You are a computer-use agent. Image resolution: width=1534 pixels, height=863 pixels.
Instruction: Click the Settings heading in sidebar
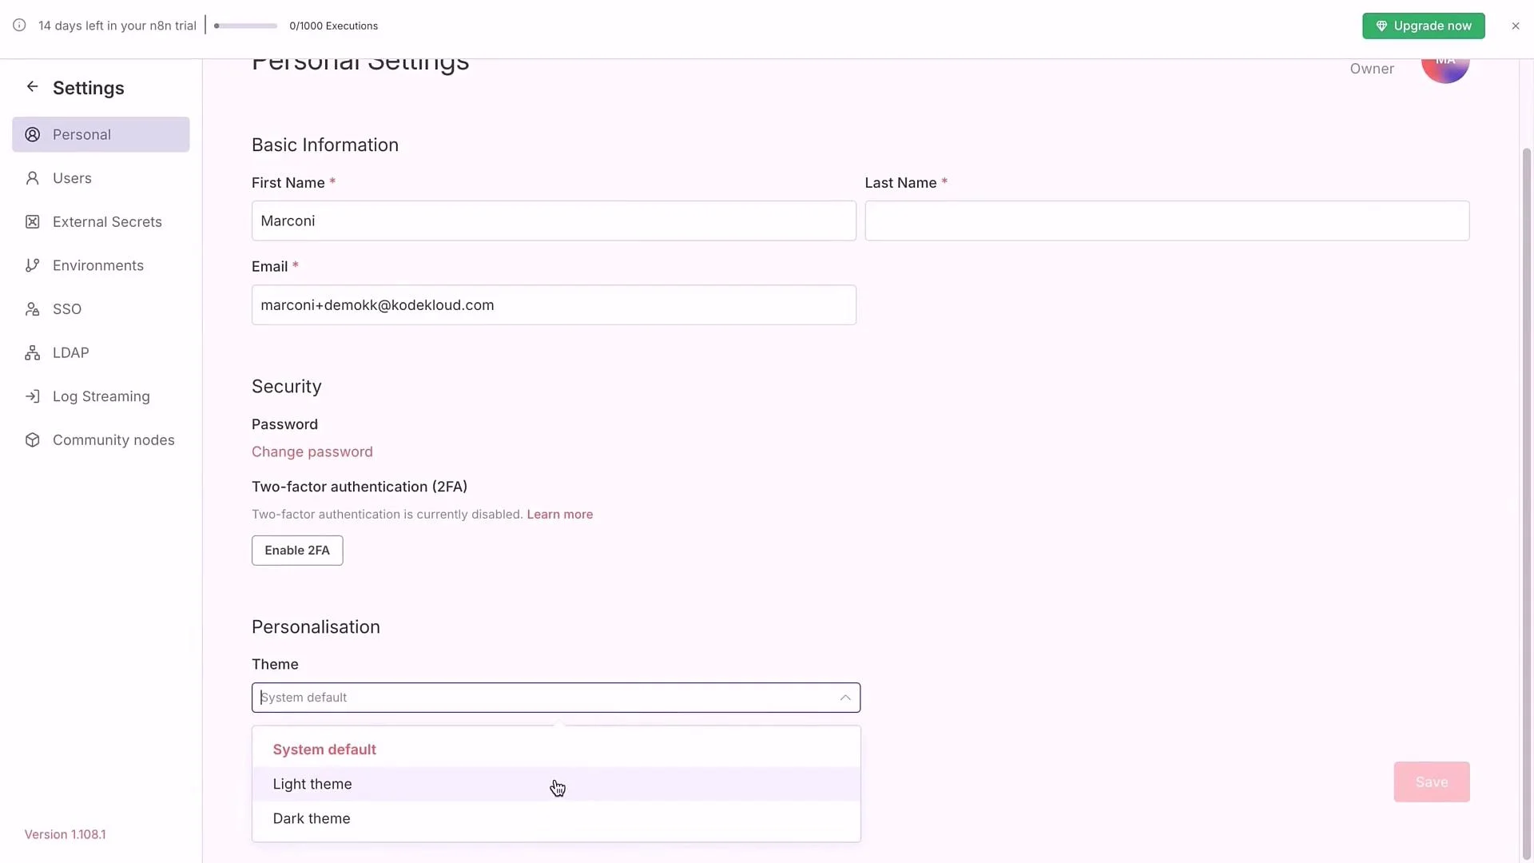click(89, 88)
